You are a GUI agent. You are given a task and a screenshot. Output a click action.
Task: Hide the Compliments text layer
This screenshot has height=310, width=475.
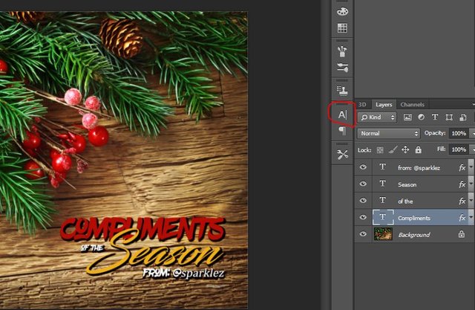[x=363, y=217]
